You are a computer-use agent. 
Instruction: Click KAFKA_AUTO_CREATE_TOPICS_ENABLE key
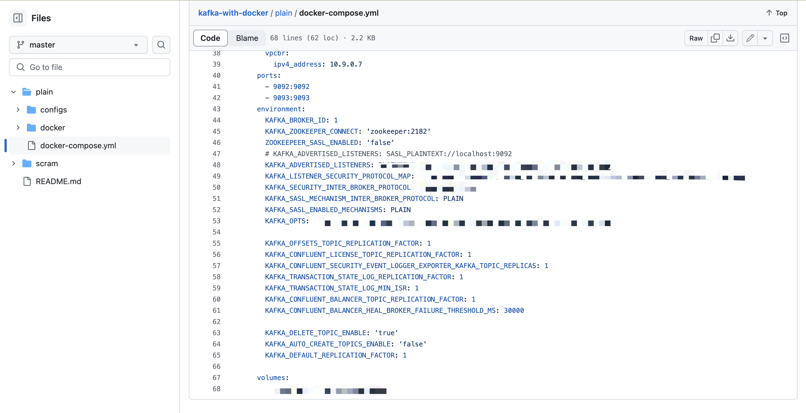click(x=328, y=344)
